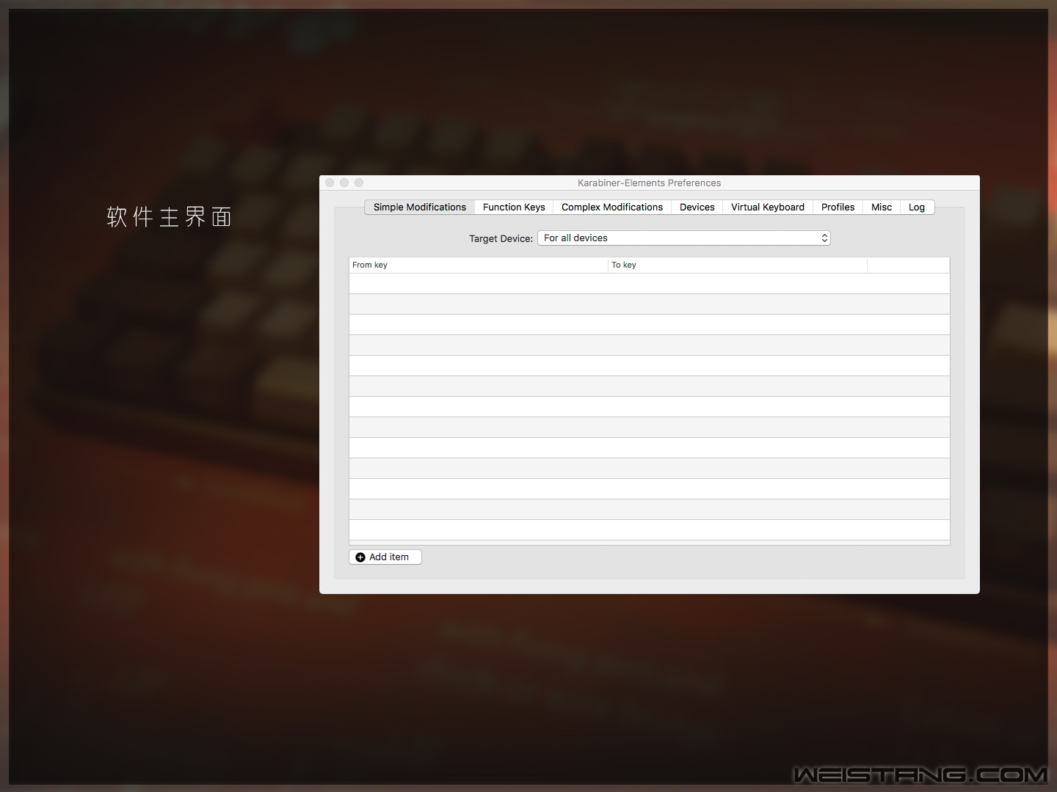This screenshot has height=792, width=1057.
Task: Zoom the Preferences window using the third title-bar button
Action: click(359, 183)
